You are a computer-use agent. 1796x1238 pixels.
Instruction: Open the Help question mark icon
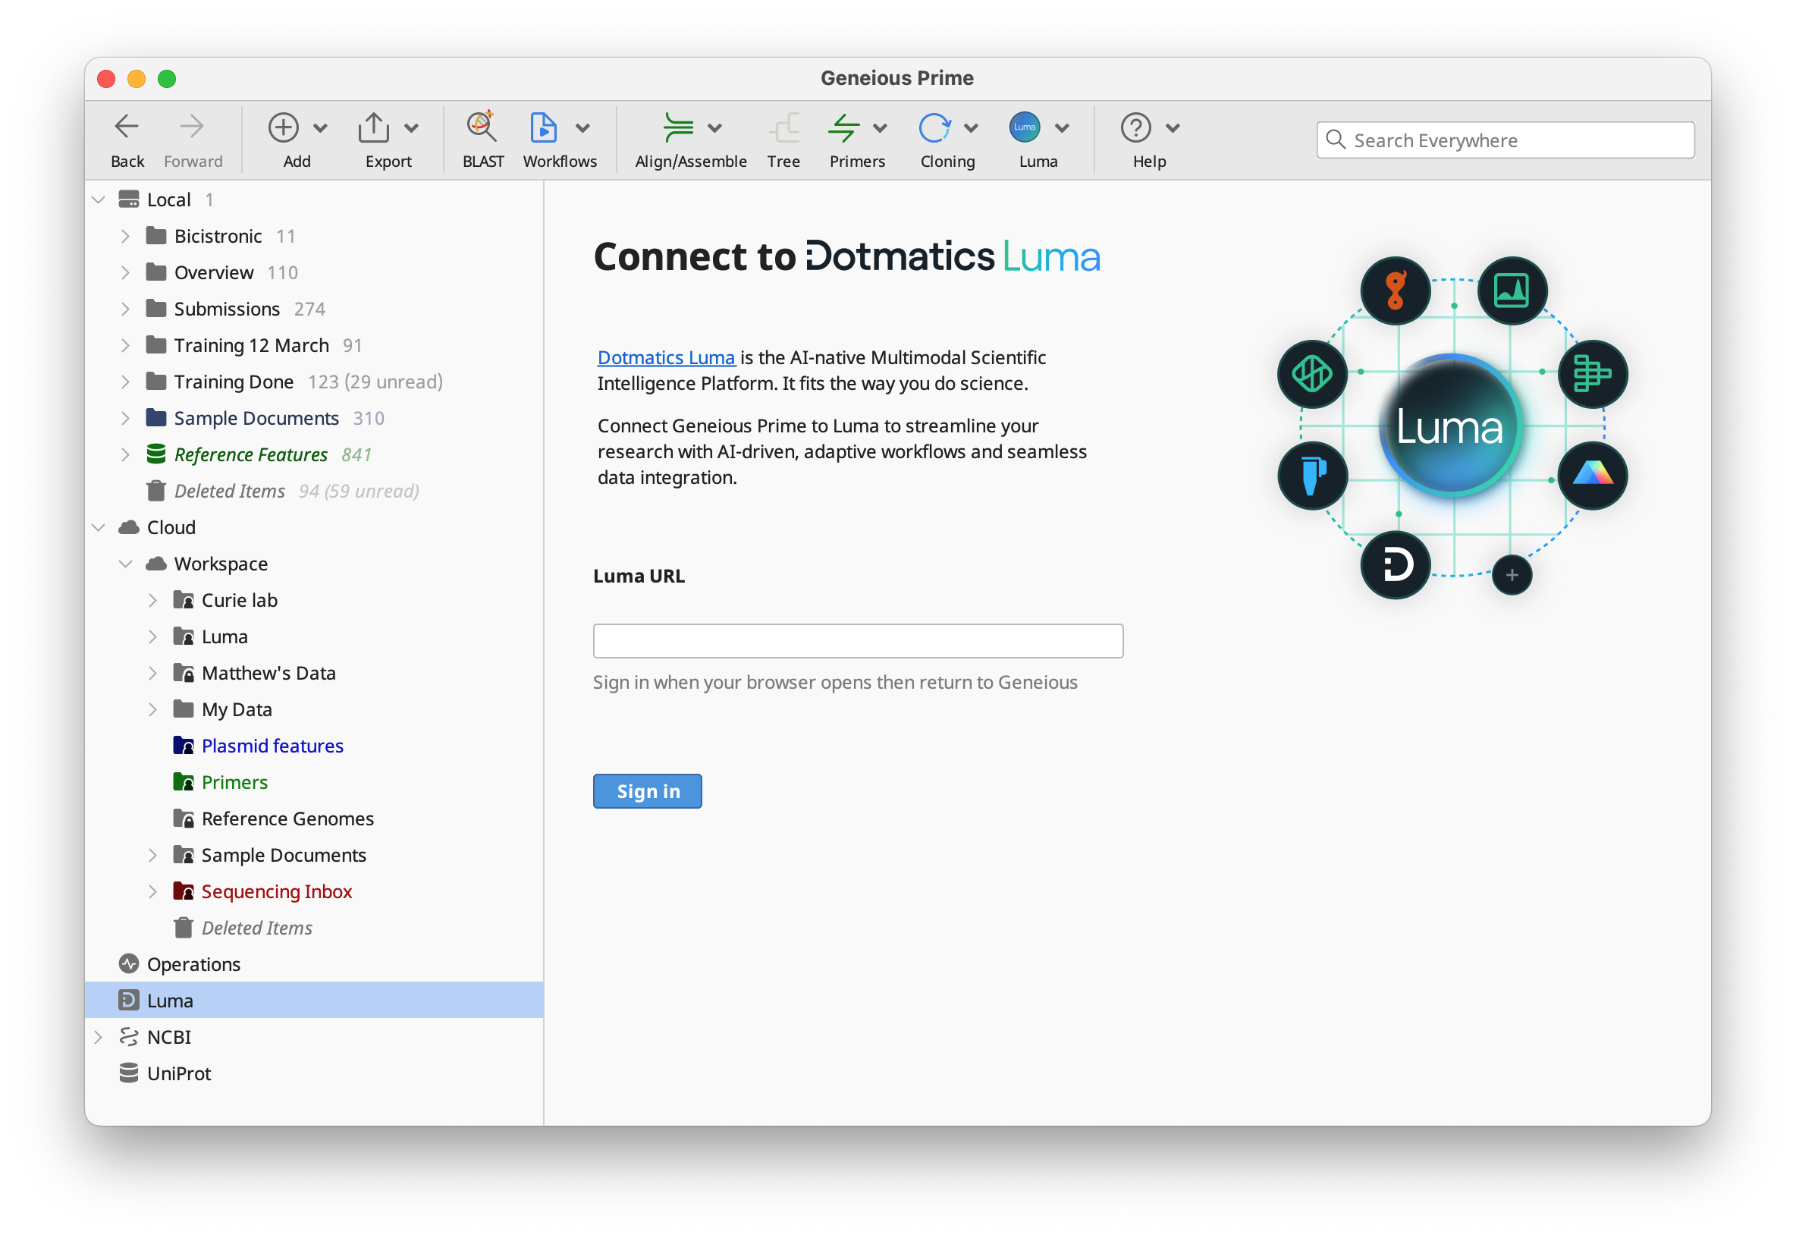(x=1135, y=128)
